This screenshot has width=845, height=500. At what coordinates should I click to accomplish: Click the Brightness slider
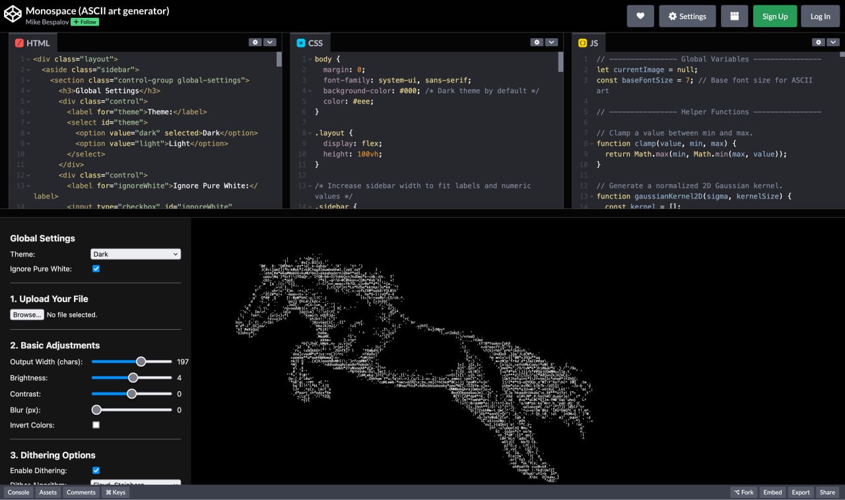[131, 378]
